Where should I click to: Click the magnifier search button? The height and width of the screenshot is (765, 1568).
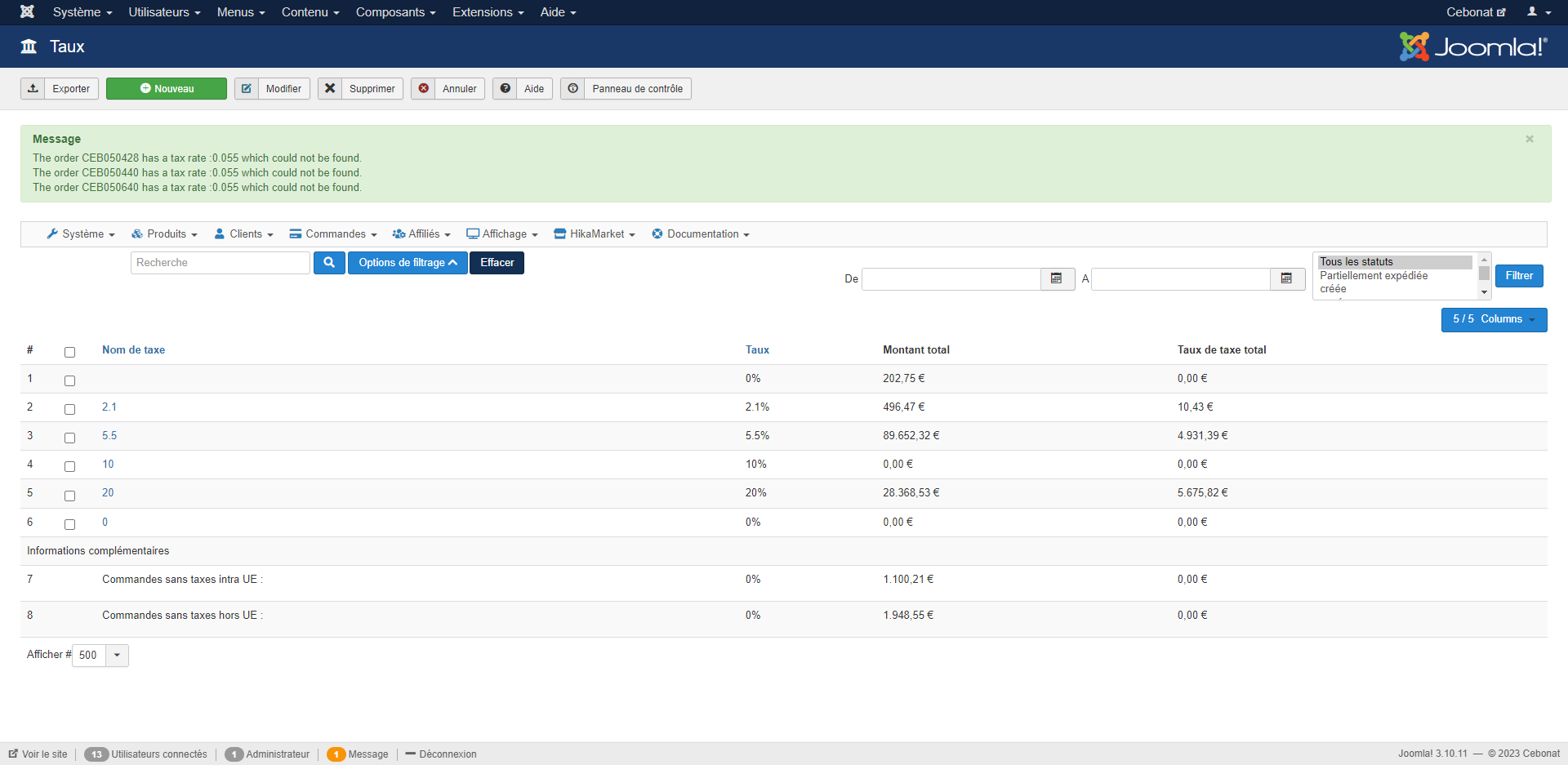click(x=329, y=263)
